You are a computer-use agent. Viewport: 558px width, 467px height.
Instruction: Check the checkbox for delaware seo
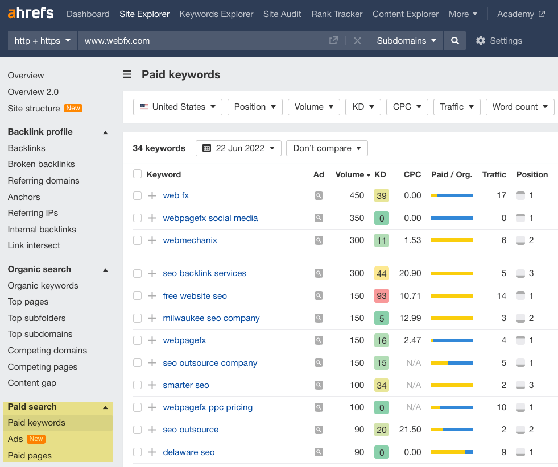[137, 452]
